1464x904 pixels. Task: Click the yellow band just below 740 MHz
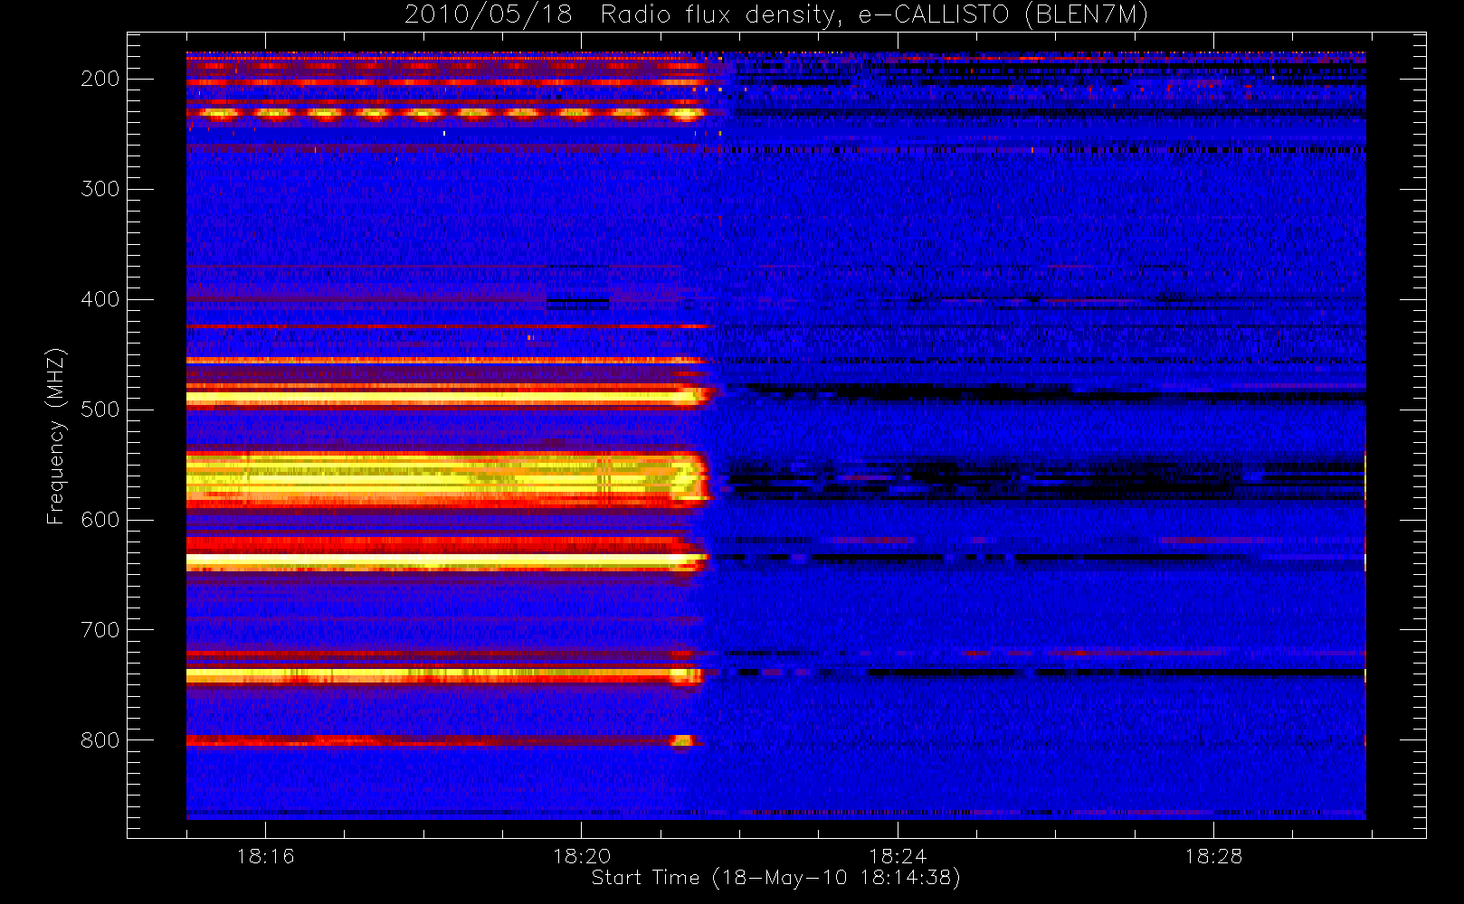click(444, 675)
